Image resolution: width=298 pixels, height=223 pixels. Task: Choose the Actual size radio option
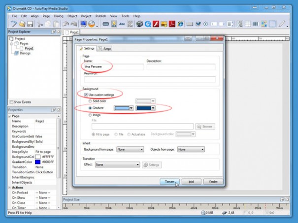click(129, 134)
